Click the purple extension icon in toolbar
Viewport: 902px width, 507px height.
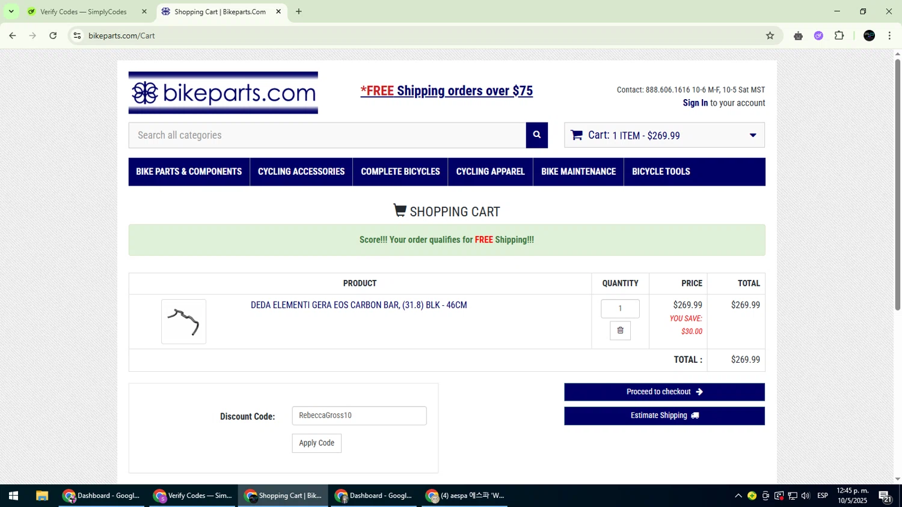tap(818, 35)
